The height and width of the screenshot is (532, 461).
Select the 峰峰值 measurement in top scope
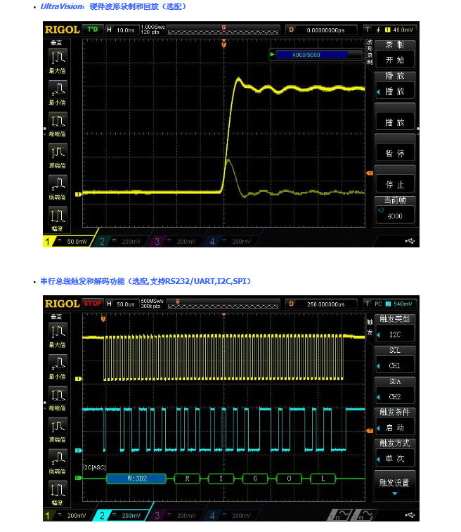(x=58, y=122)
